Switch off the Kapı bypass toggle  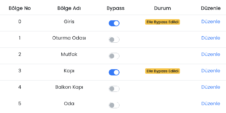(114, 72)
